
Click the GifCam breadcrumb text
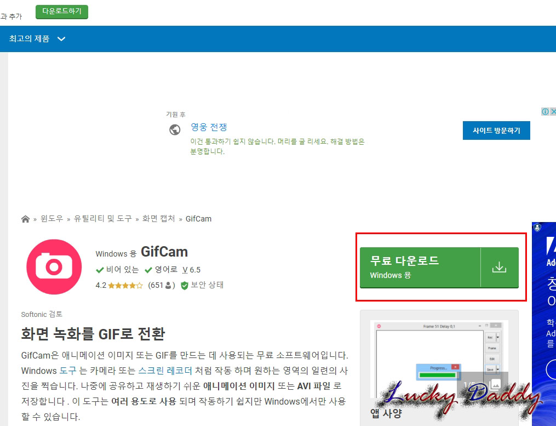[198, 219]
